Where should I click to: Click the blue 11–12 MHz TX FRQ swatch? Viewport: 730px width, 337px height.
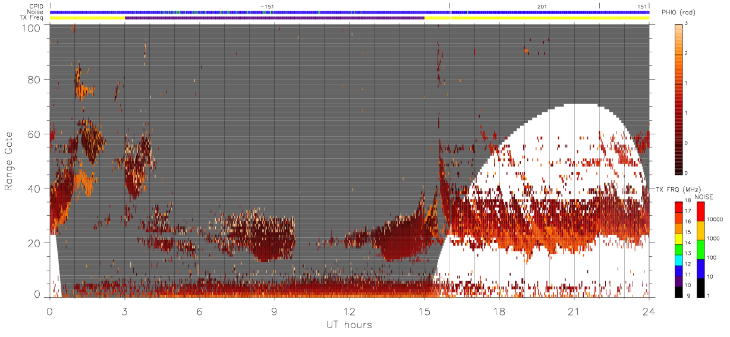coord(679,272)
